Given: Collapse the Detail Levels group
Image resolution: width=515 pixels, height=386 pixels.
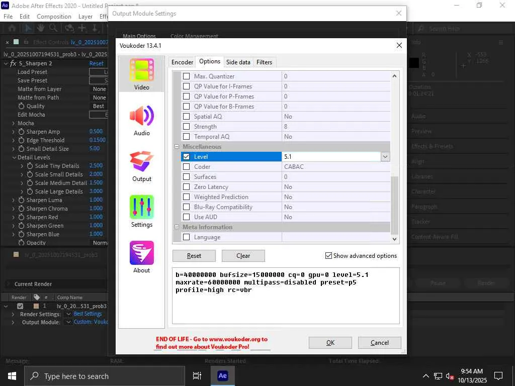Looking at the screenshot, I should [14, 157].
